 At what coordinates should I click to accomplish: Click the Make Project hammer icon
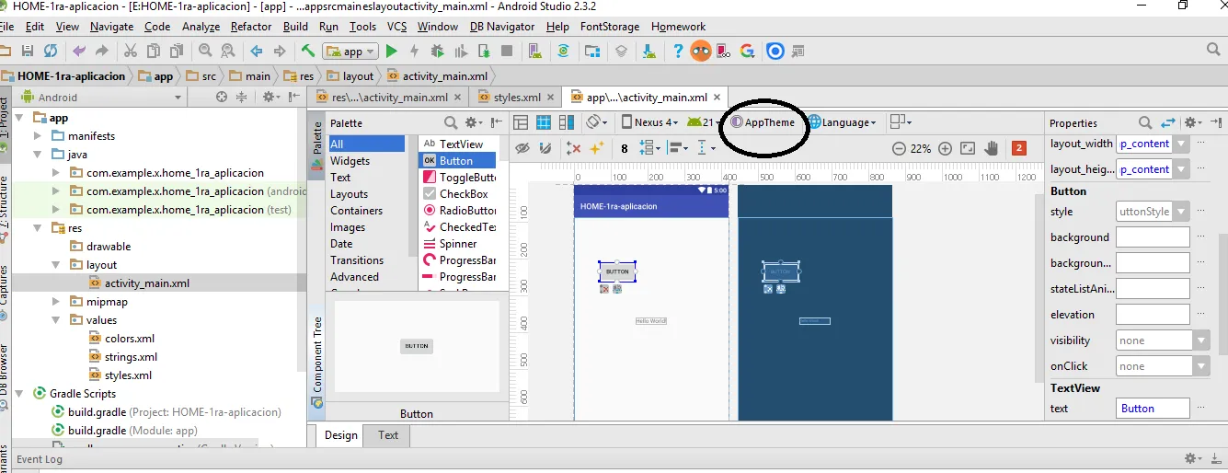point(308,51)
